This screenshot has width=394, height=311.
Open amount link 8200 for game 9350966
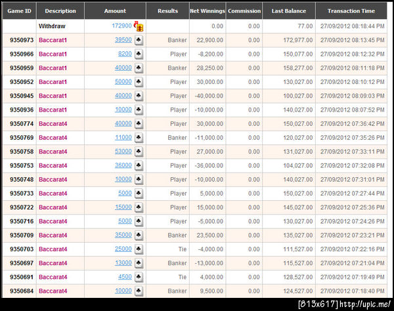(x=125, y=54)
